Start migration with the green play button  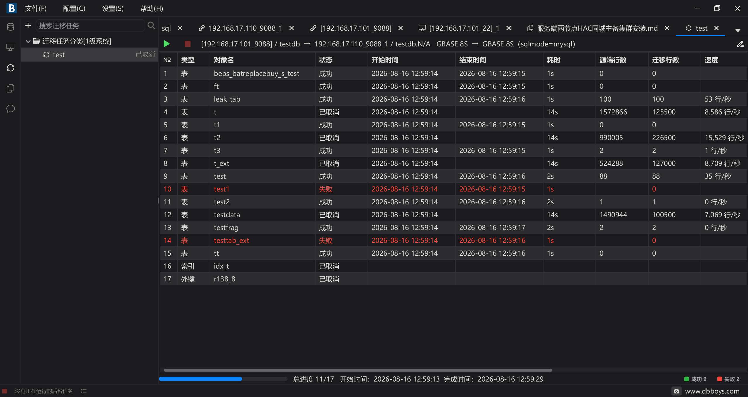tap(167, 44)
